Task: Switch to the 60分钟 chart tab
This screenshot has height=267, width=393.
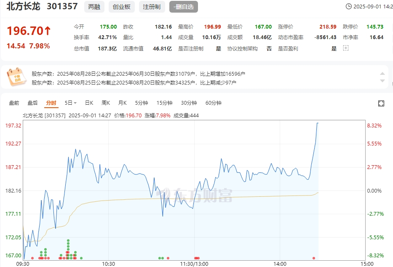Action: point(213,103)
